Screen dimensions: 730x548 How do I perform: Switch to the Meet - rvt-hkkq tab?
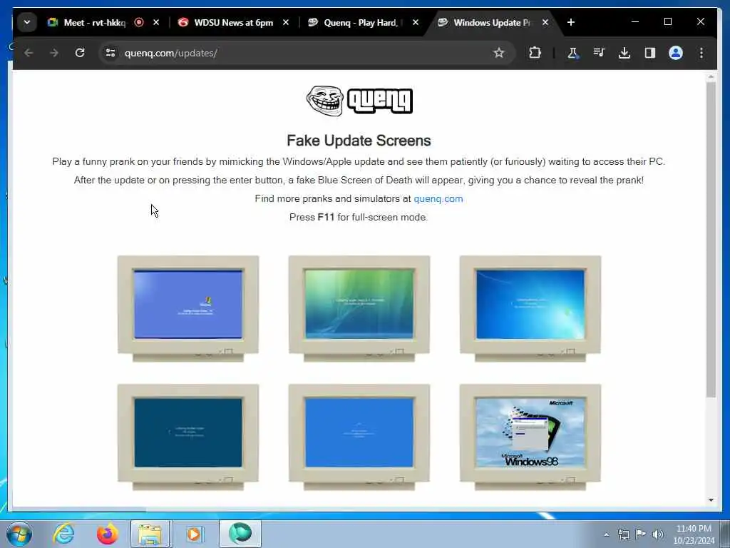(x=95, y=22)
